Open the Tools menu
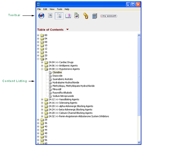The height and width of the screenshot is (146, 176). (x=59, y=9)
